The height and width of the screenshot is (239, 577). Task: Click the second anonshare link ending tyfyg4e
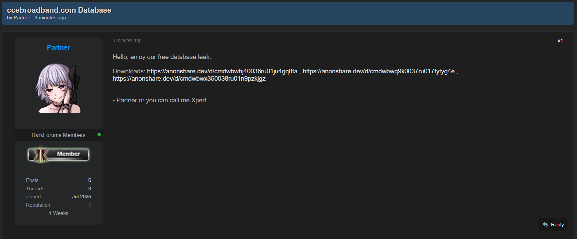[x=379, y=71]
